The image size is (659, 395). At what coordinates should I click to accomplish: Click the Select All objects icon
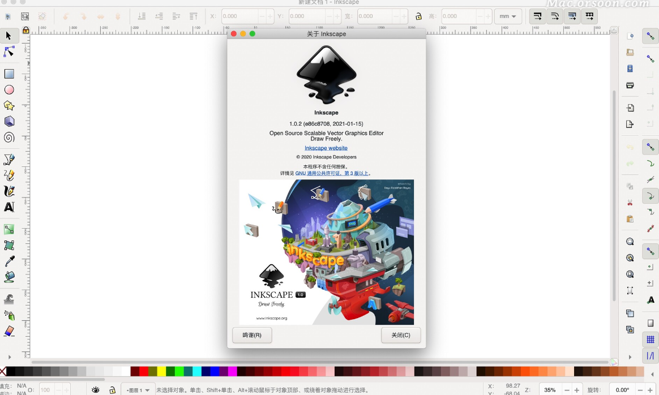[x=7, y=16]
